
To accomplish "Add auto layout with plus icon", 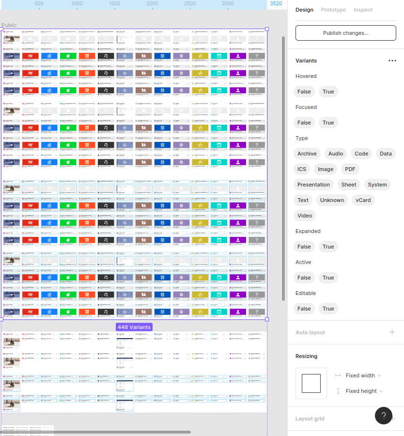I will tap(392, 332).
